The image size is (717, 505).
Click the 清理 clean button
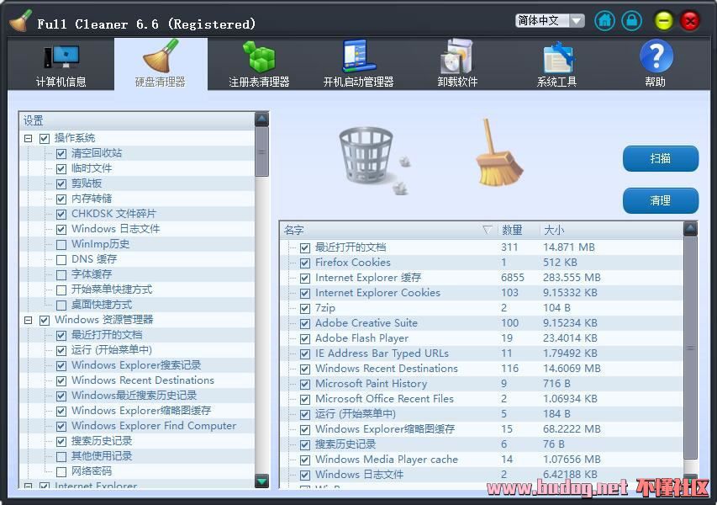coord(660,200)
